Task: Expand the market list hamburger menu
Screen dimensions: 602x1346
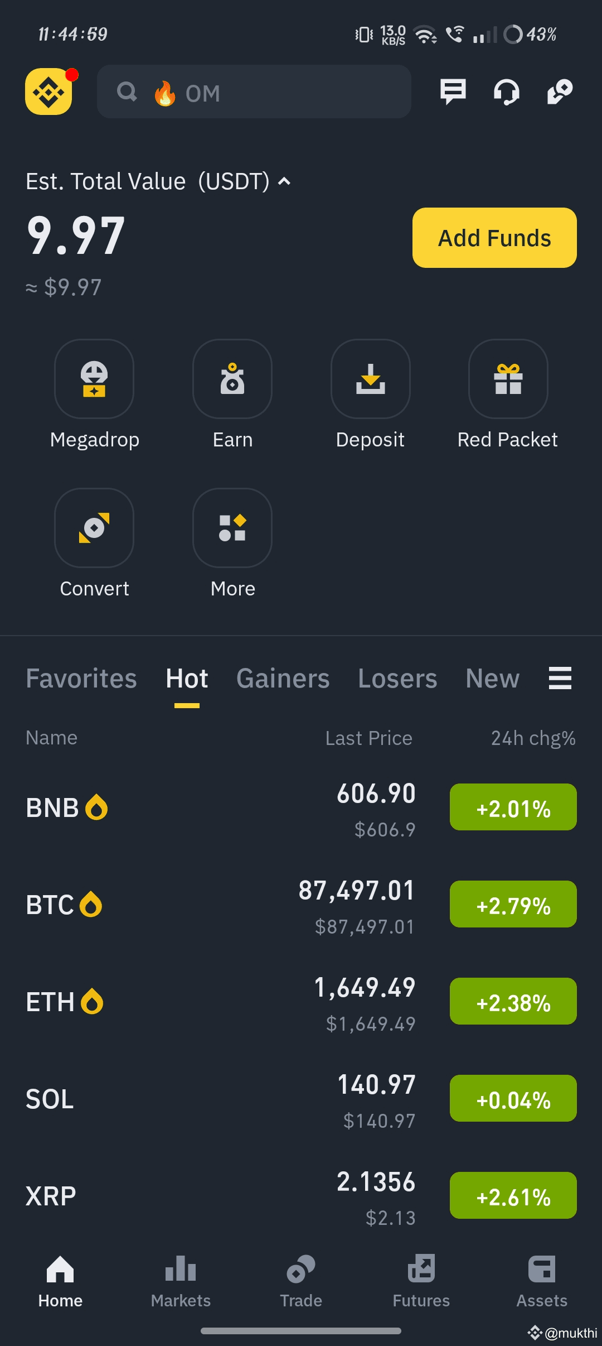Action: click(560, 678)
